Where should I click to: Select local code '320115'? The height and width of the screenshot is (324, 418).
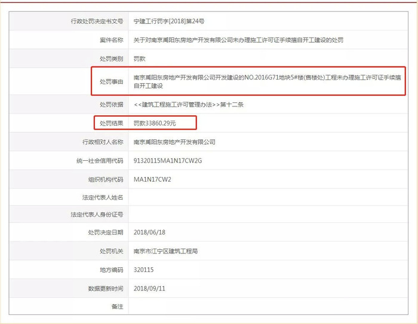pyautogui.click(x=144, y=270)
